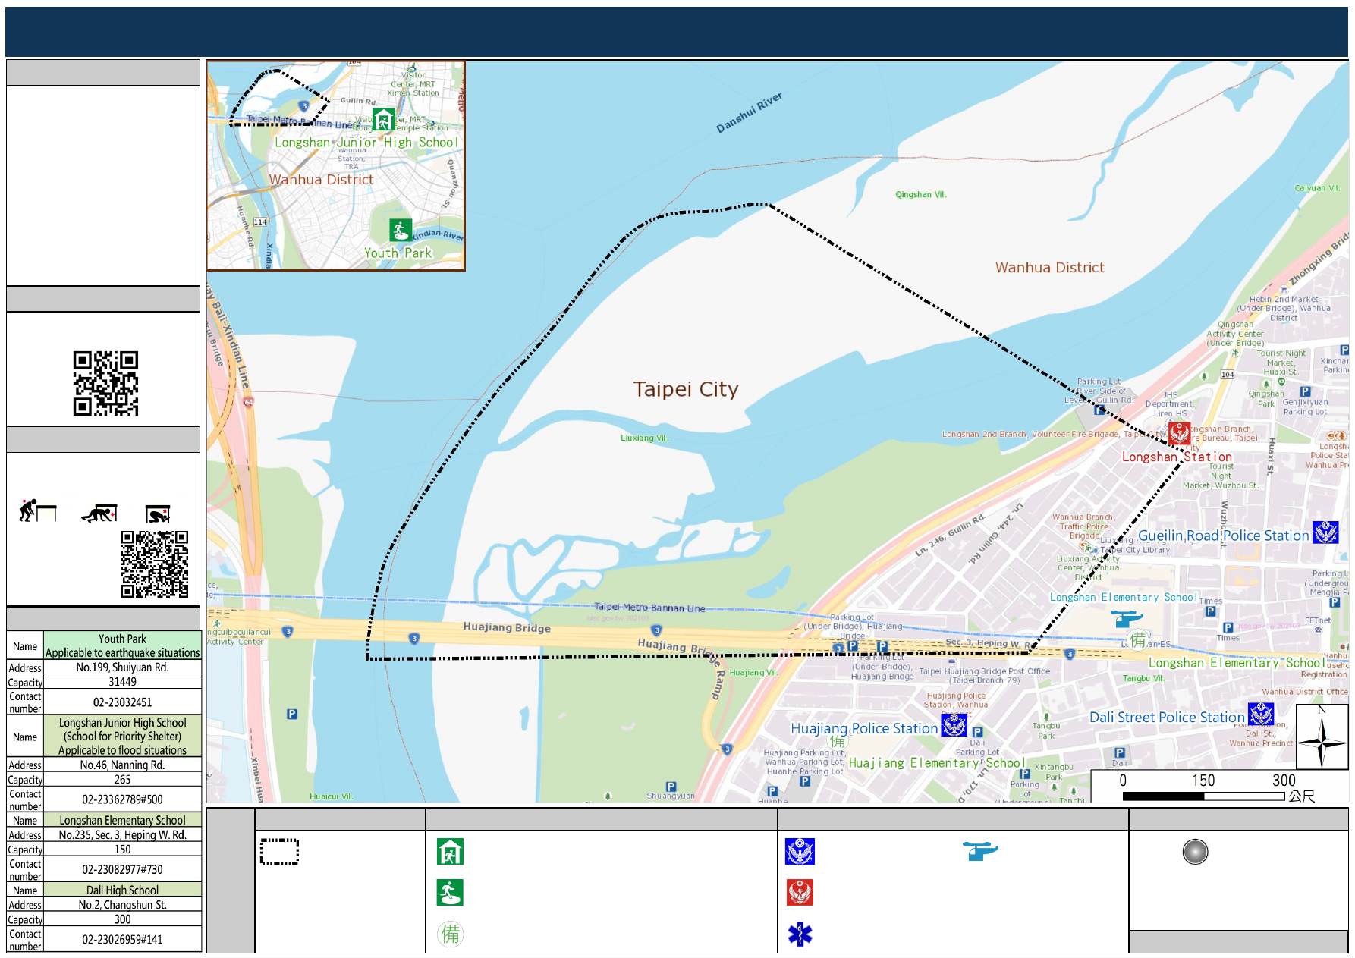
Task: Click the 'Liuxiang Vil.' label
Action: pyautogui.click(x=645, y=438)
